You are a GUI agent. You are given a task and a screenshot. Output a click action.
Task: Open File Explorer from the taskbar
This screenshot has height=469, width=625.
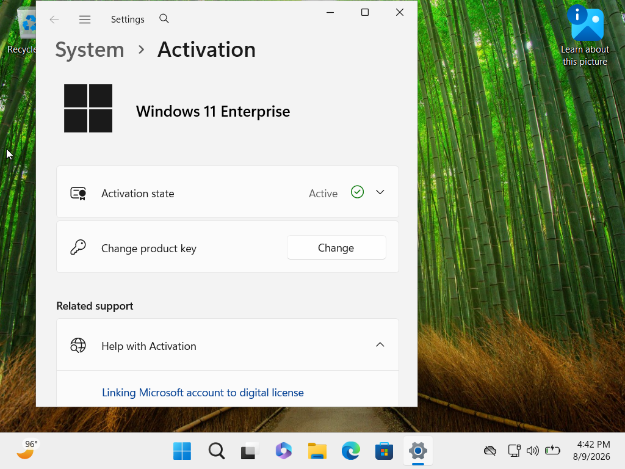[x=317, y=451]
